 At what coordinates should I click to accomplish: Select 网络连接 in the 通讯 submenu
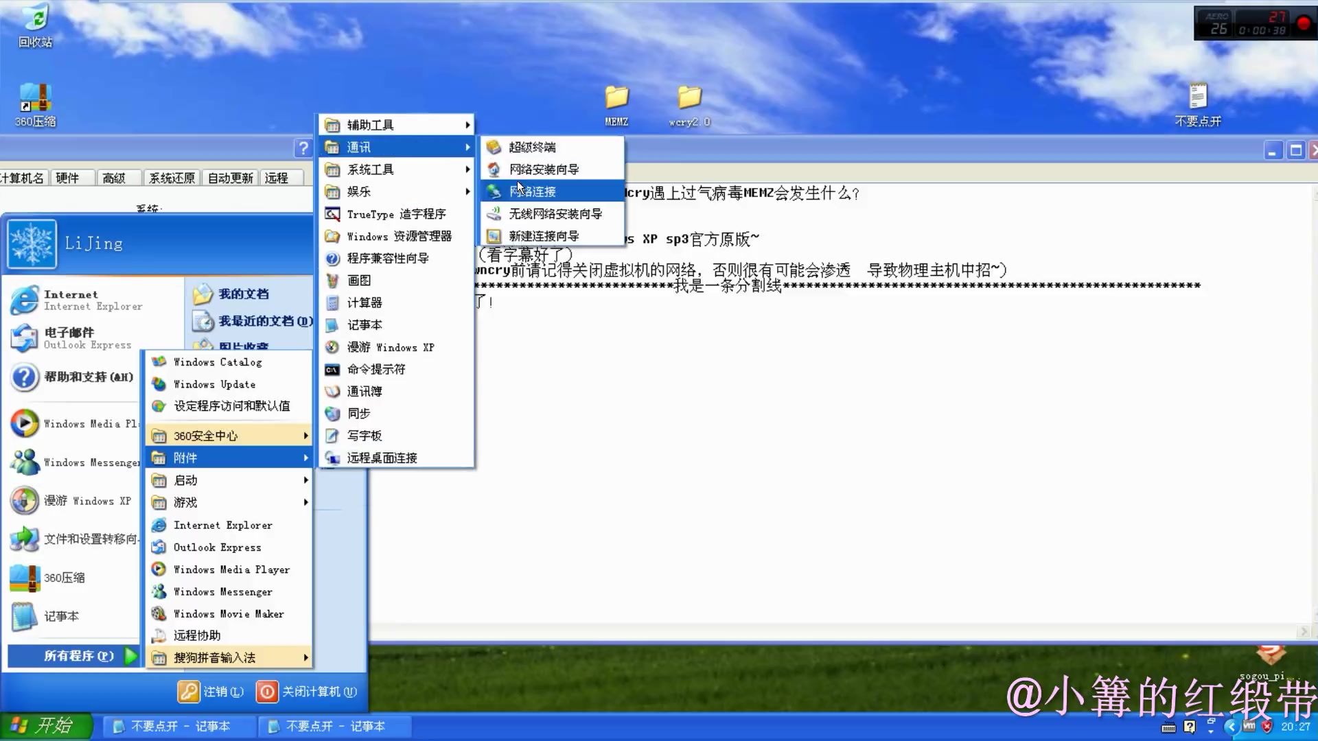coord(553,191)
